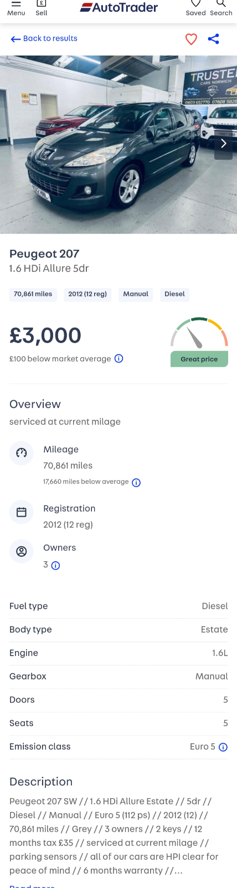The width and height of the screenshot is (237, 888).
Task: Tap the 70,861 miles tag
Action: coord(33,294)
